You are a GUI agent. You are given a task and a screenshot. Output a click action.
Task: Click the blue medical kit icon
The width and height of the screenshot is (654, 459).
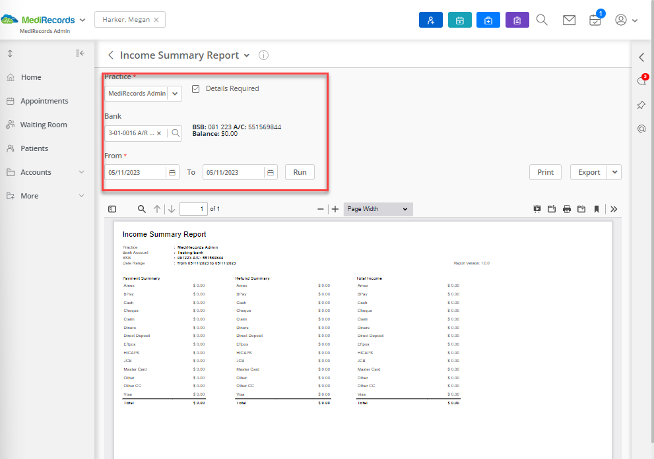click(488, 20)
